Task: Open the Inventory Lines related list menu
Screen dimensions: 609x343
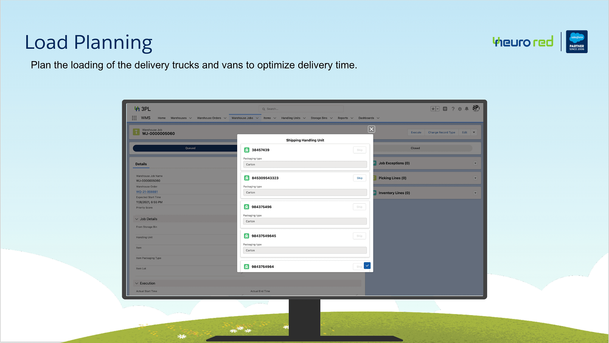Action: [x=475, y=193]
